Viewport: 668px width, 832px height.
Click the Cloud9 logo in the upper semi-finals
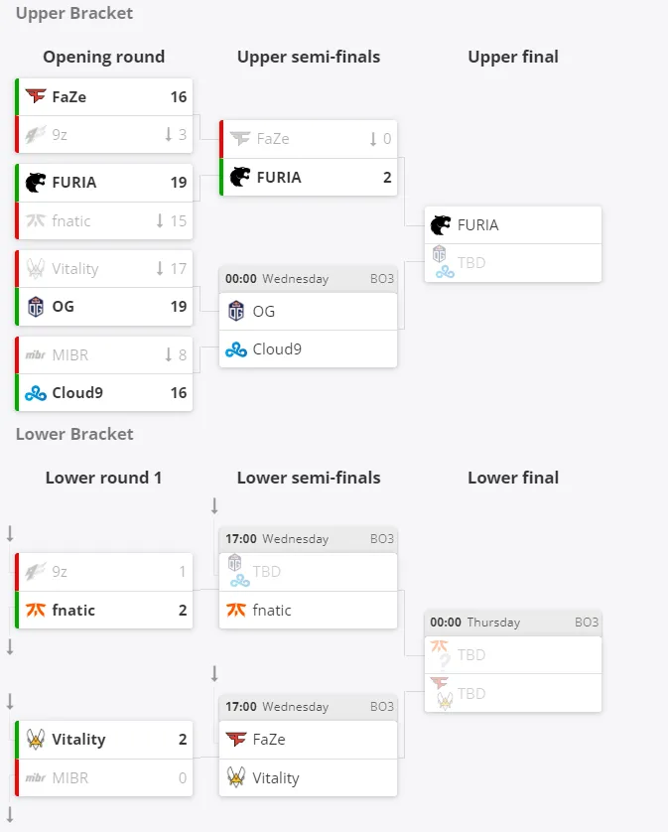236,349
